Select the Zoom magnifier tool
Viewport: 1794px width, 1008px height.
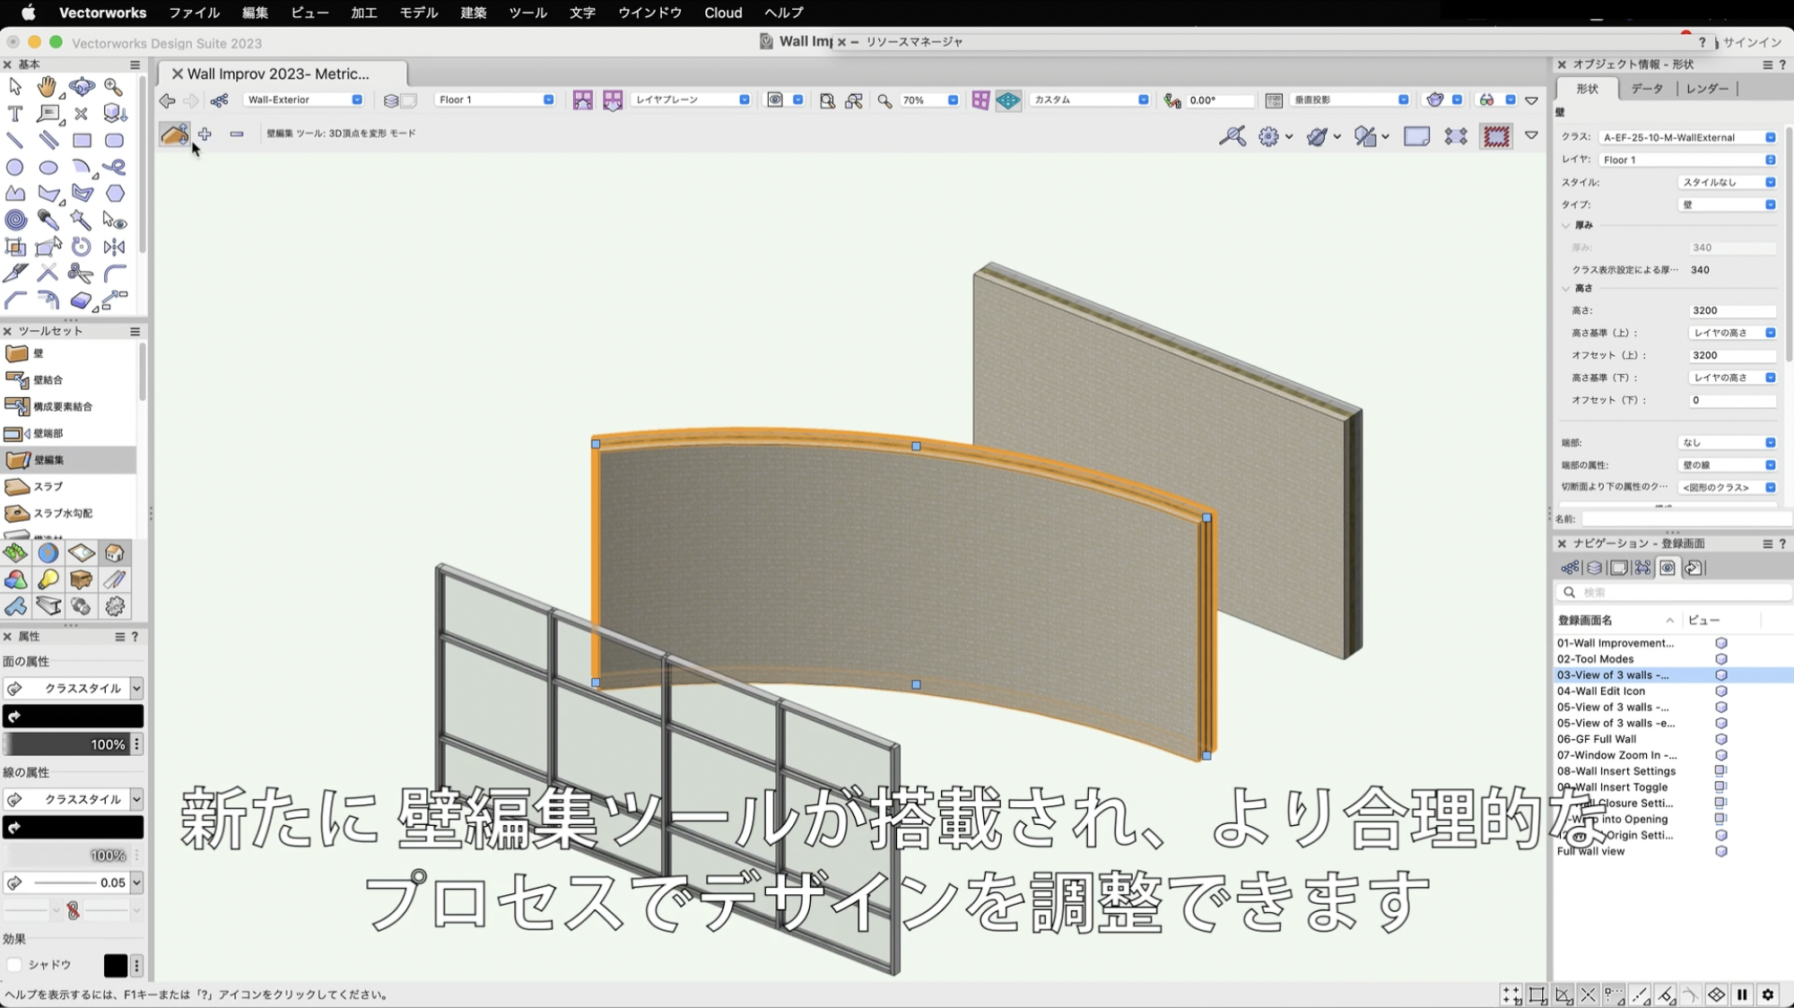pos(114,87)
